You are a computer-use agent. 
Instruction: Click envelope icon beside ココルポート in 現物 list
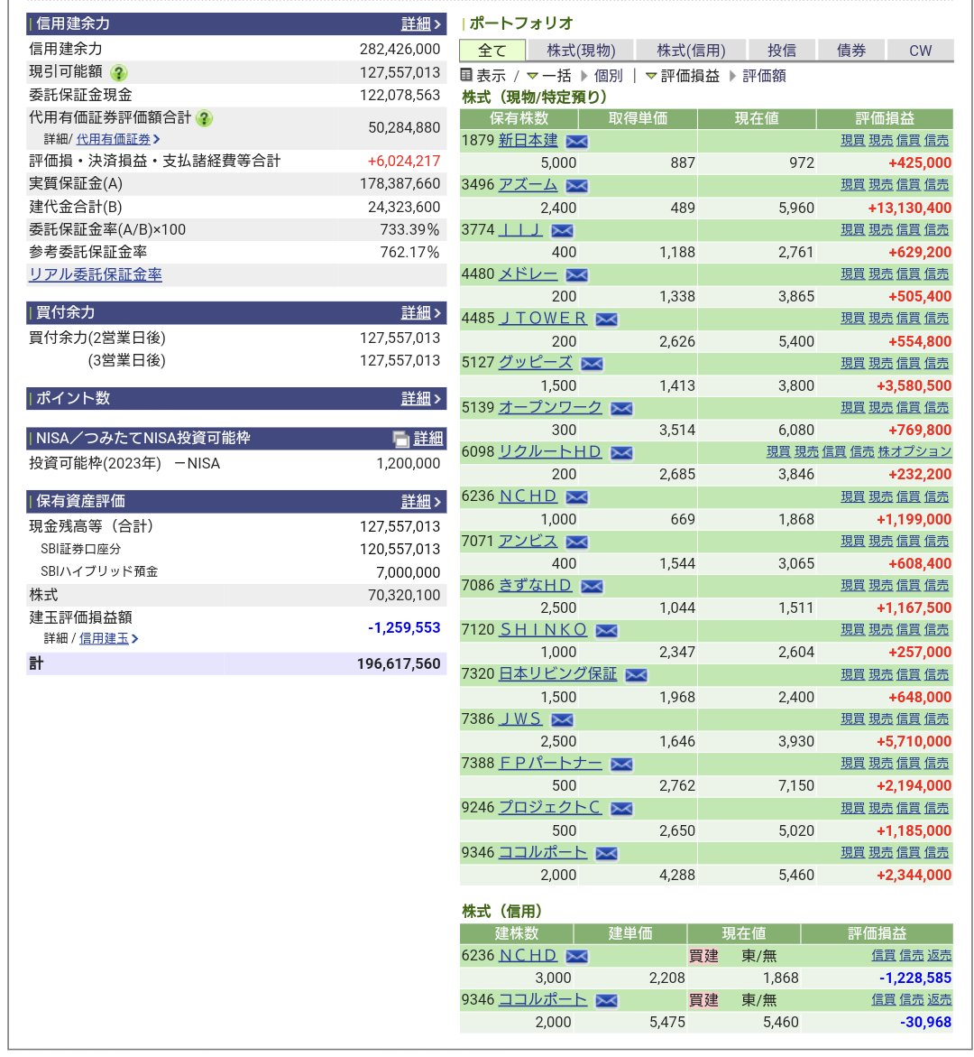pyautogui.click(x=606, y=853)
